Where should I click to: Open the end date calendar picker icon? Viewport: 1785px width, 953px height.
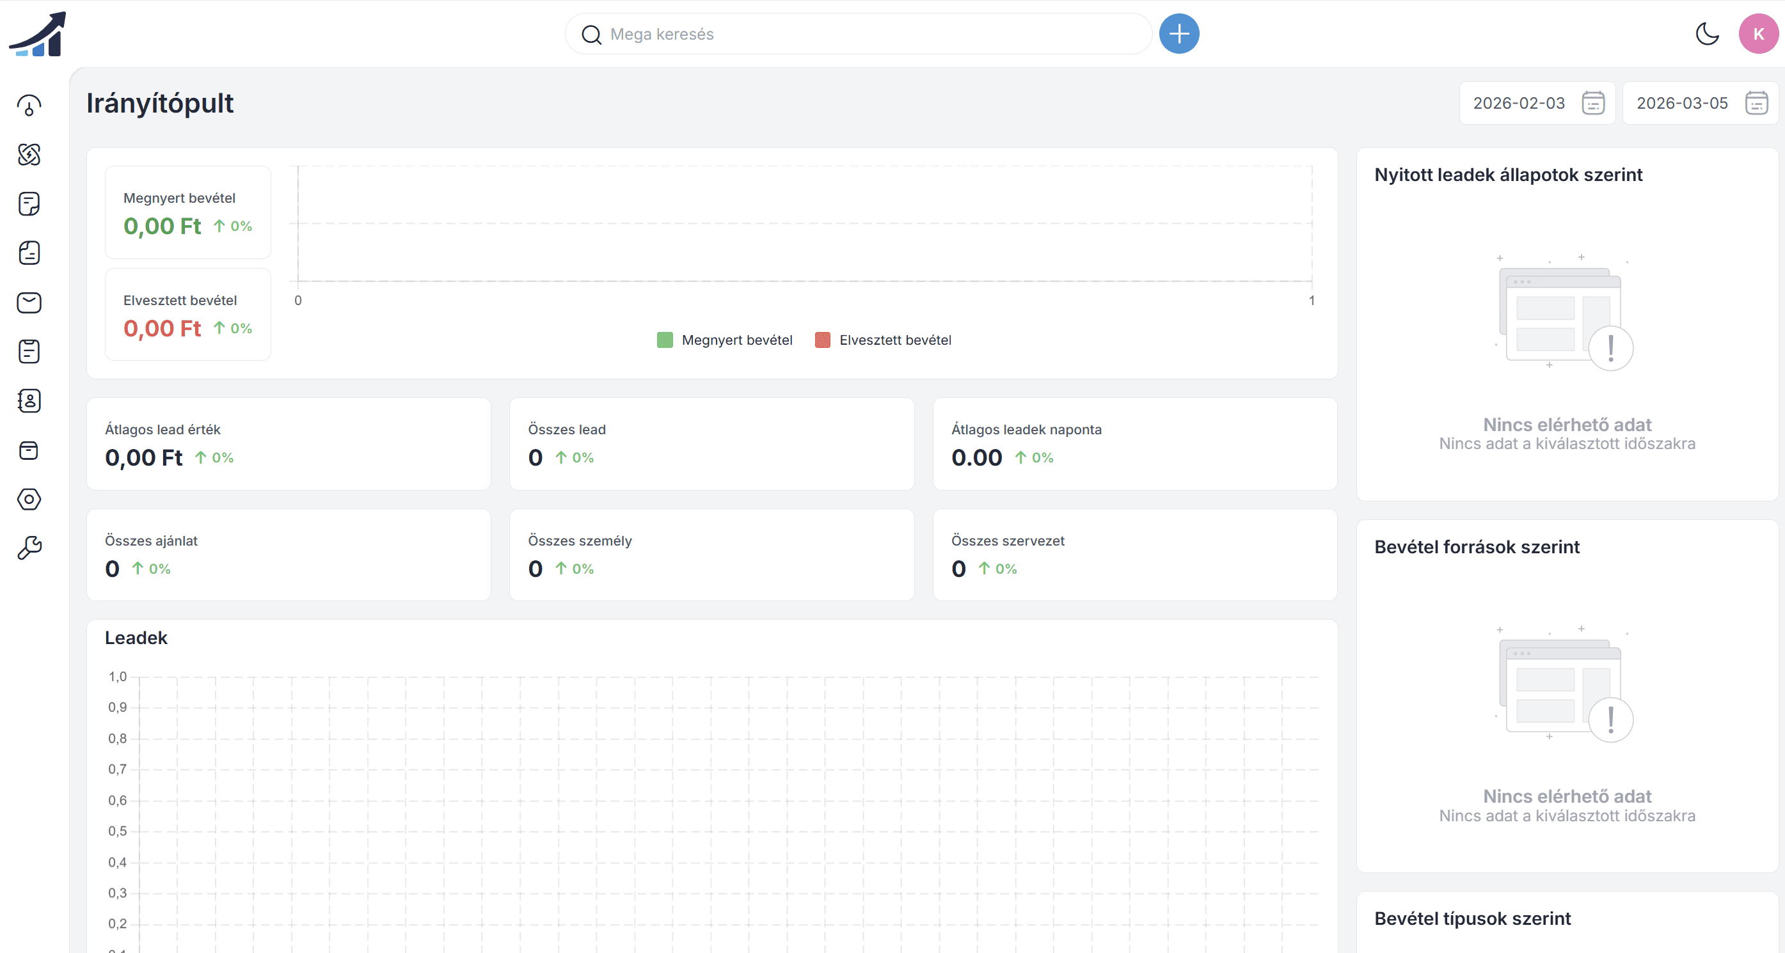[1757, 103]
